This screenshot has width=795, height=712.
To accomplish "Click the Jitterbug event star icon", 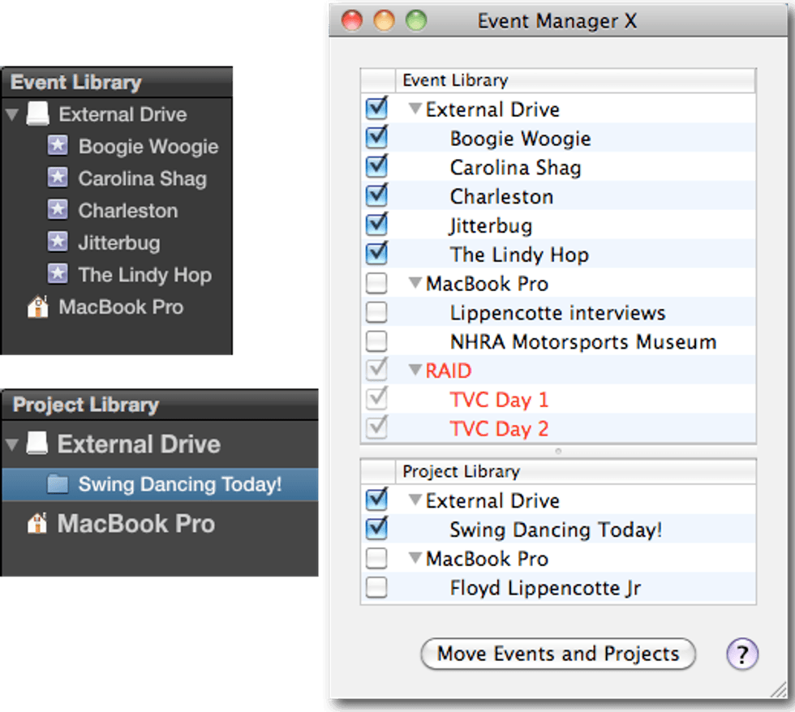I will (x=58, y=242).
